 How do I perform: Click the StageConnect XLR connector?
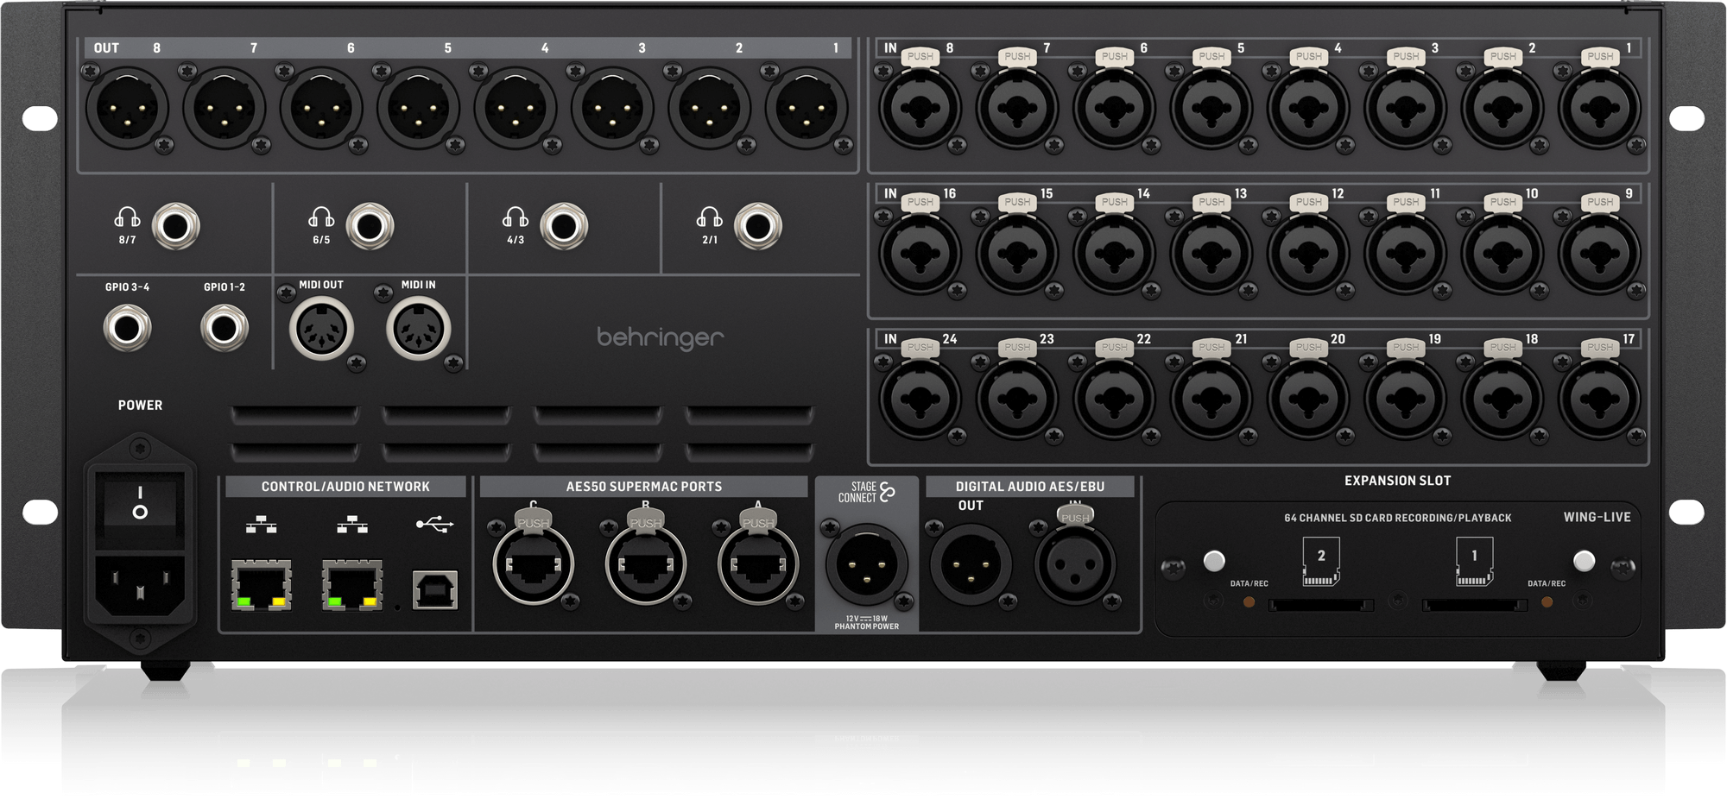point(866,565)
